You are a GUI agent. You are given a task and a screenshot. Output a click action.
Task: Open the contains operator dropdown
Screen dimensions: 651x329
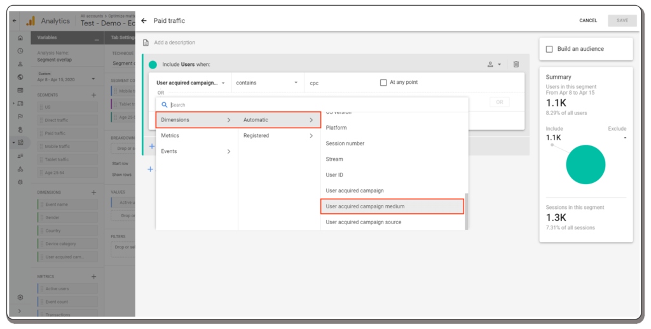point(267,83)
